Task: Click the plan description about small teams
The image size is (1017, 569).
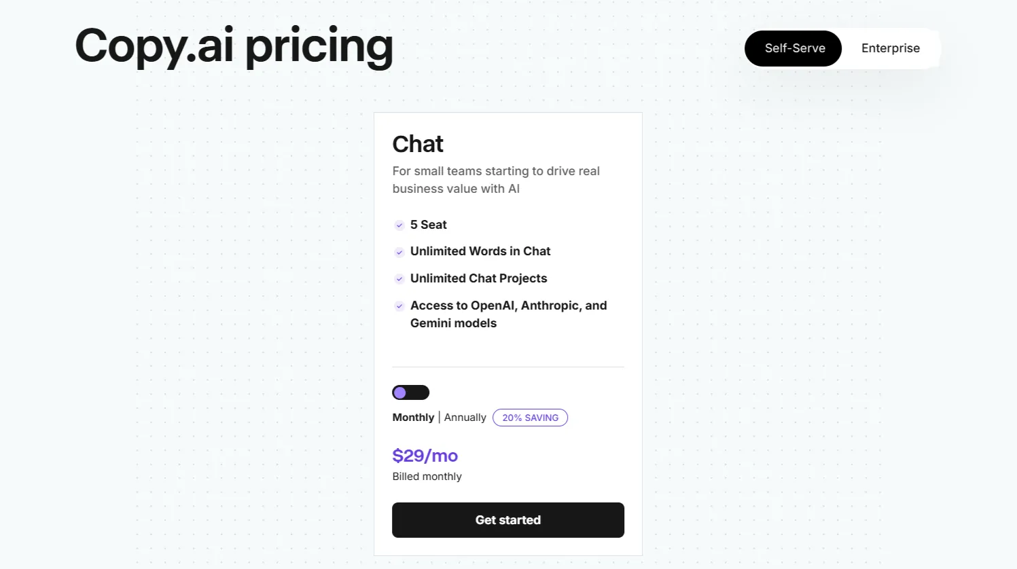Action: (496, 180)
